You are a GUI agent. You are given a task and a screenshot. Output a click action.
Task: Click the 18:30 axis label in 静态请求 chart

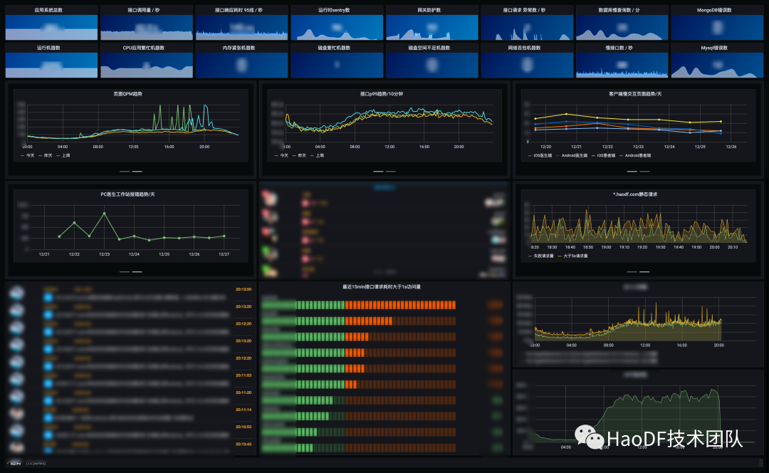click(552, 247)
